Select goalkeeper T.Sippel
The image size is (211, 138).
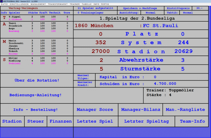14,17
